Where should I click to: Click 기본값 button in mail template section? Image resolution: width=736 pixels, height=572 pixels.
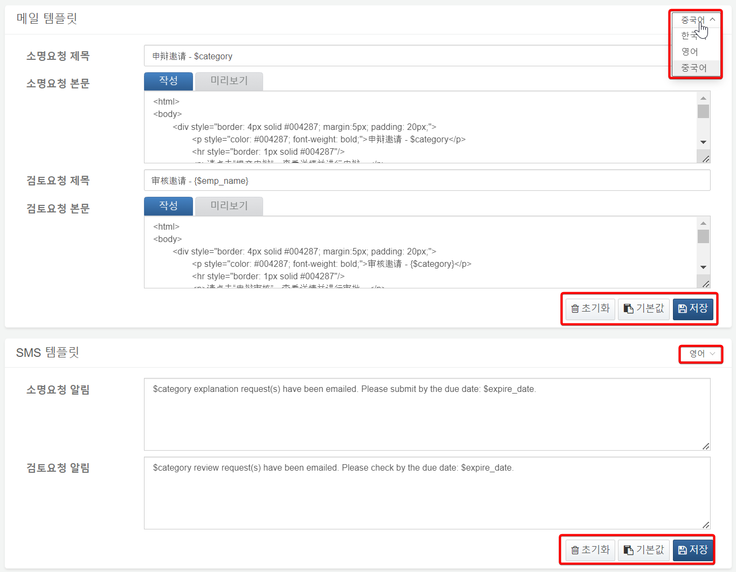tap(644, 309)
